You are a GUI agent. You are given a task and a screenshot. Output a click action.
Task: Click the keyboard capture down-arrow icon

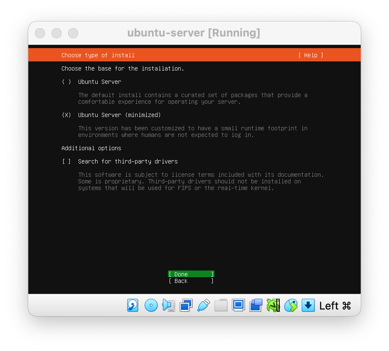308,305
